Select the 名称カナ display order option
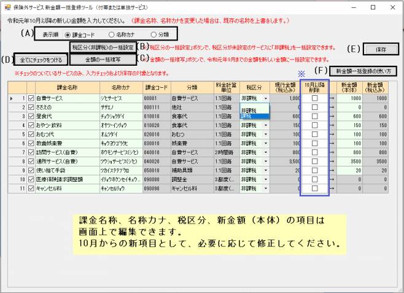The image size is (404, 293). click(111, 34)
